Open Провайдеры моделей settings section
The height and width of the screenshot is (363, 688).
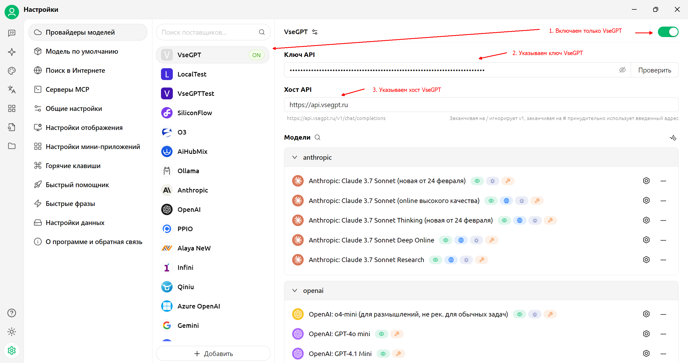click(88, 32)
